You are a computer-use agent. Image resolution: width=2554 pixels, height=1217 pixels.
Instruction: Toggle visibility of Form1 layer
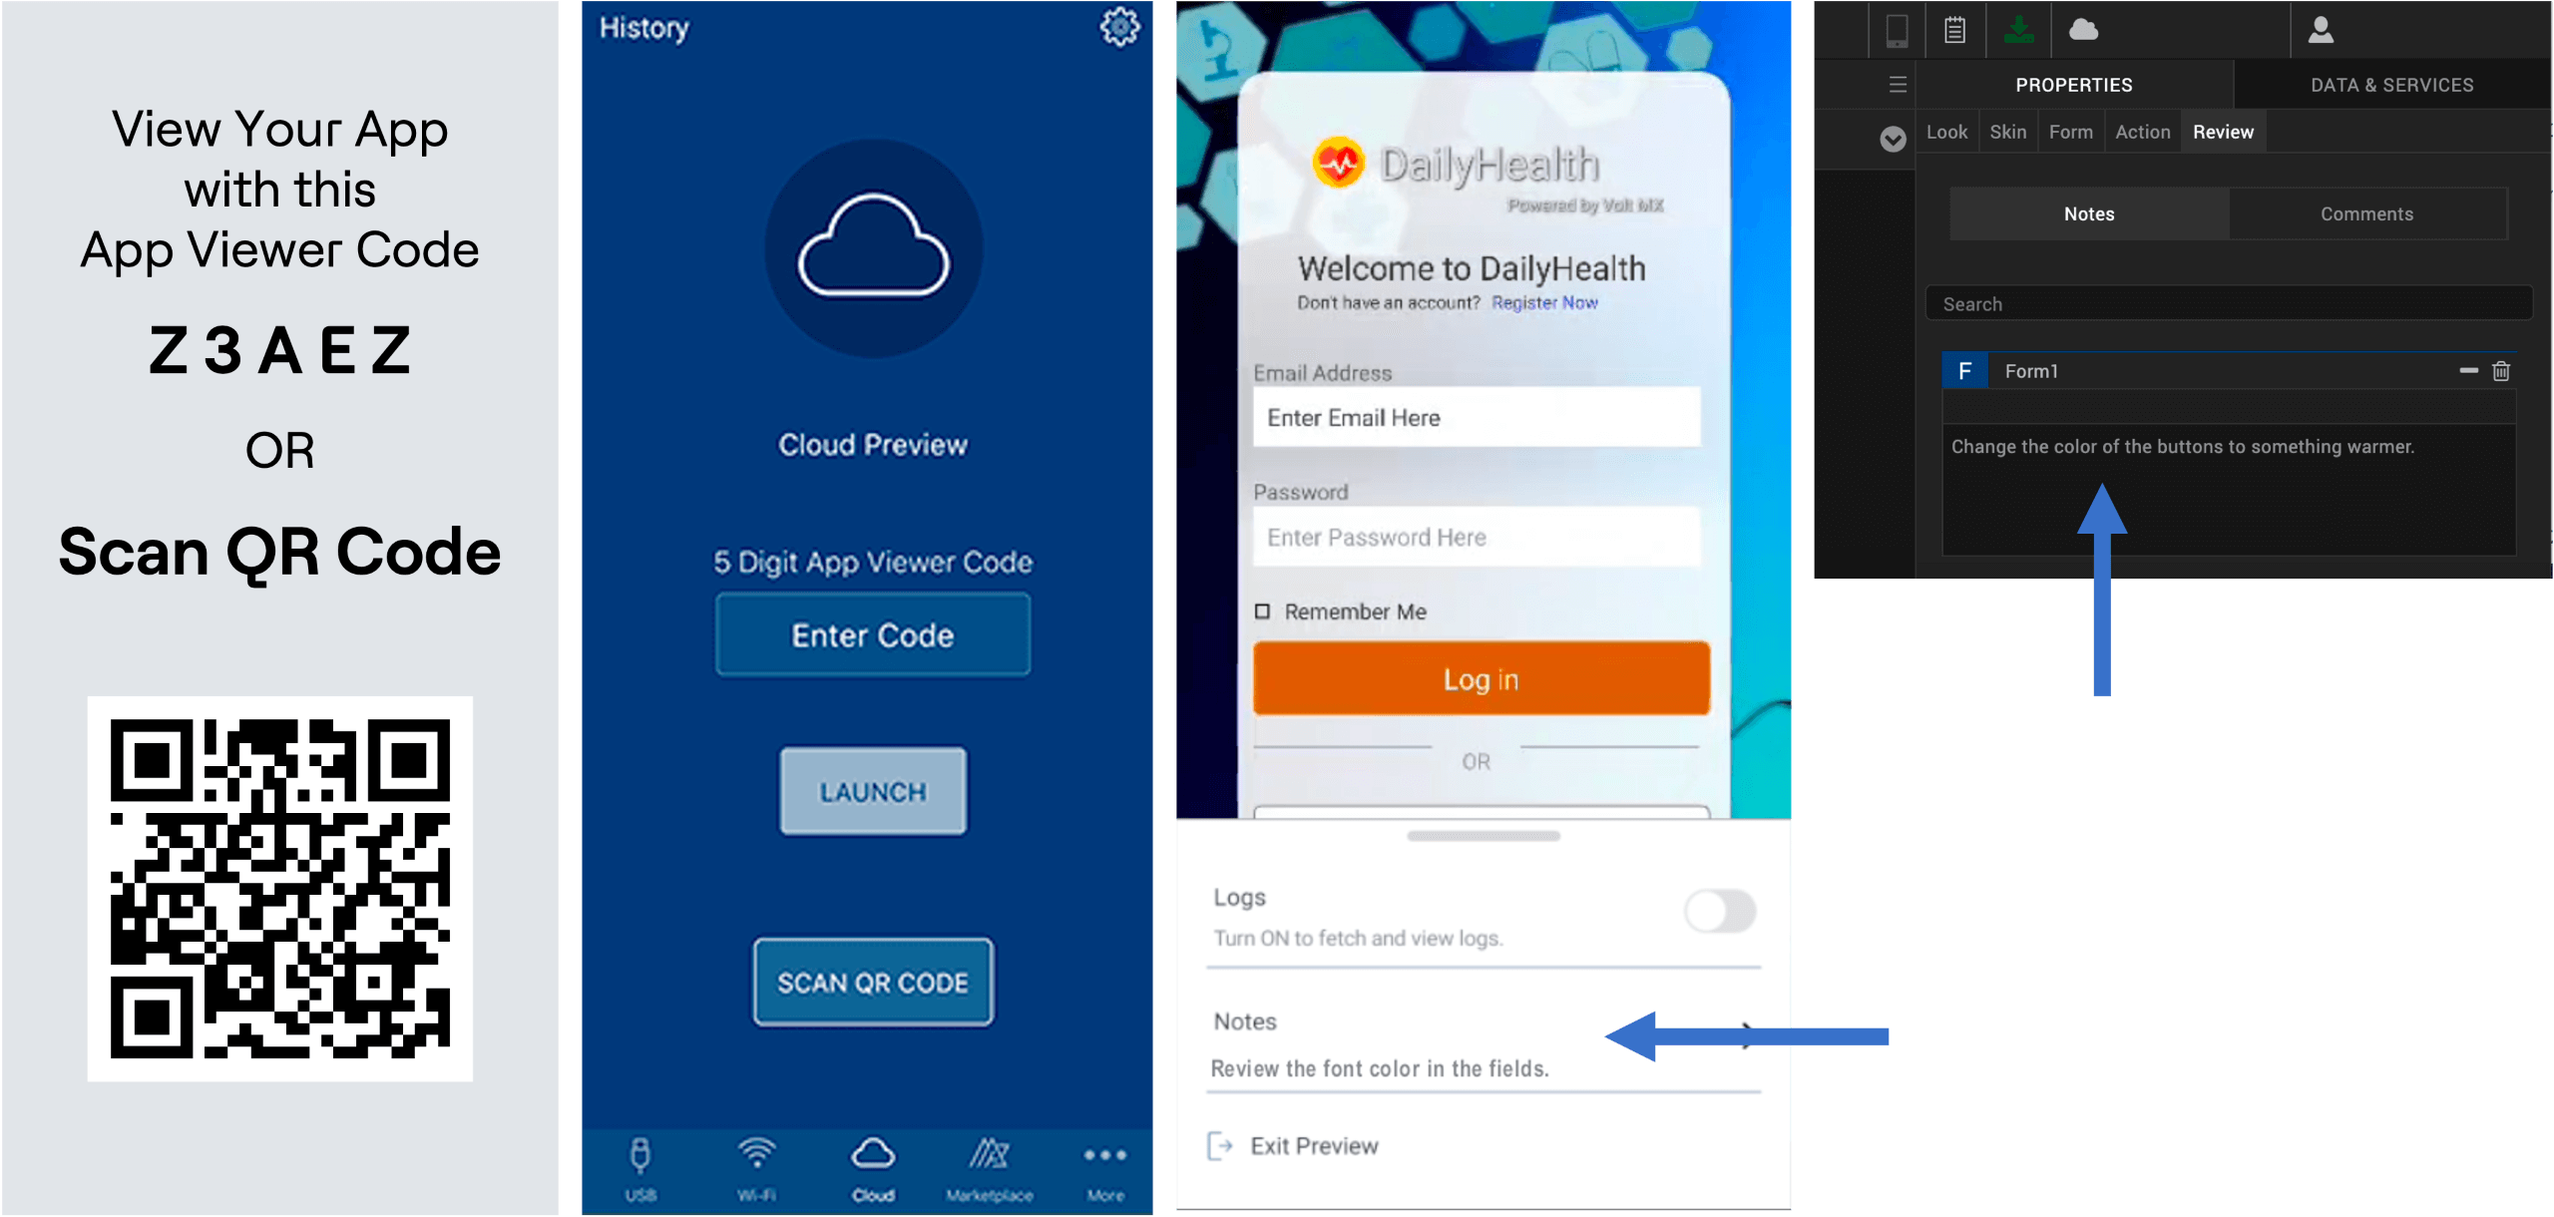(2469, 371)
